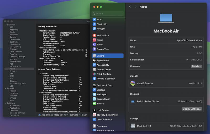Click the macOS Version 14.1.1 text
The height and width of the screenshot is (134, 210).
(195, 83)
